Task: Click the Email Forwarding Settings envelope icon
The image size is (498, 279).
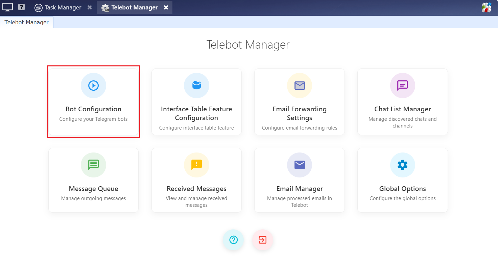Action: pyautogui.click(x=300, y=85)
